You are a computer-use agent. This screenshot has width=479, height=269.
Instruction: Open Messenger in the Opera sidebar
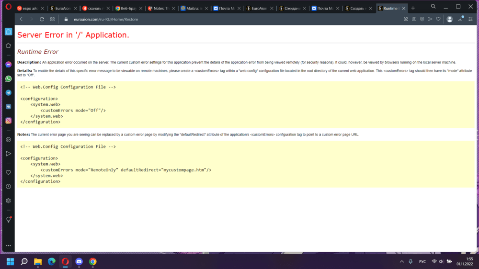8,65
